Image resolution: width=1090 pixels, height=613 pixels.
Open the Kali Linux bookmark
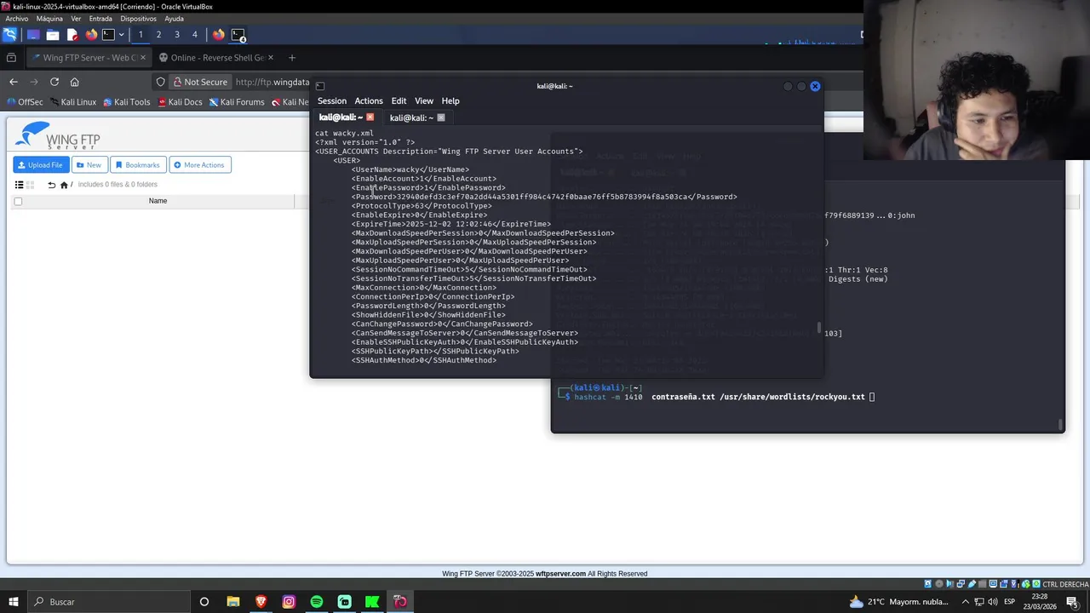coord(72,102)
